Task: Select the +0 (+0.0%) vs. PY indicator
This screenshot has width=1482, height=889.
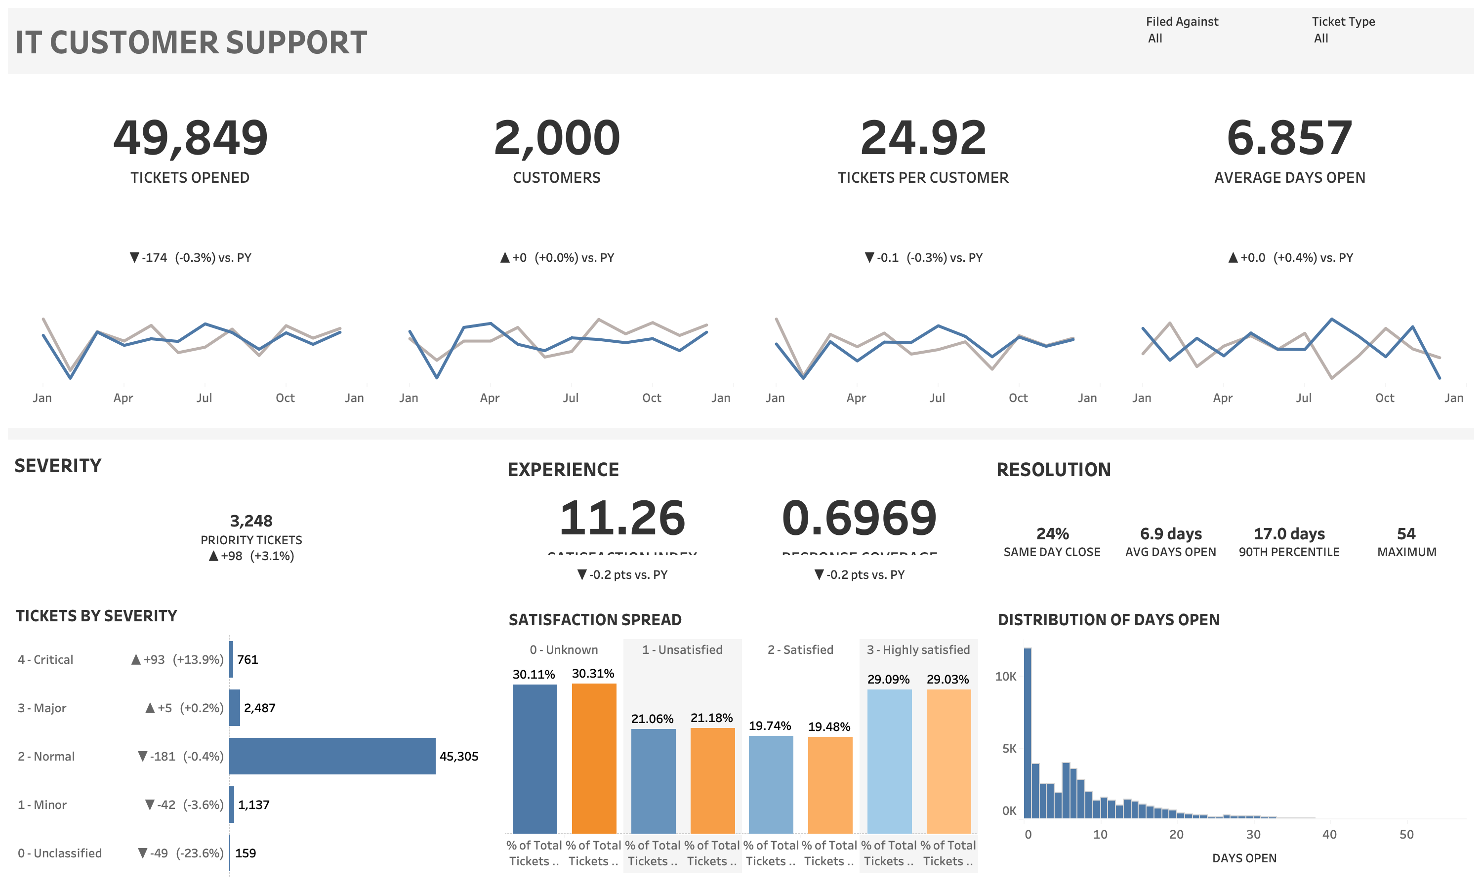Action: pyautogui.click(x=557, y=258)
